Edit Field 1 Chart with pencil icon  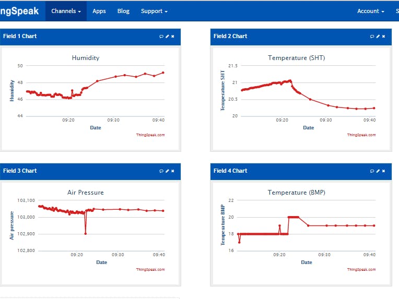[167, 37]
